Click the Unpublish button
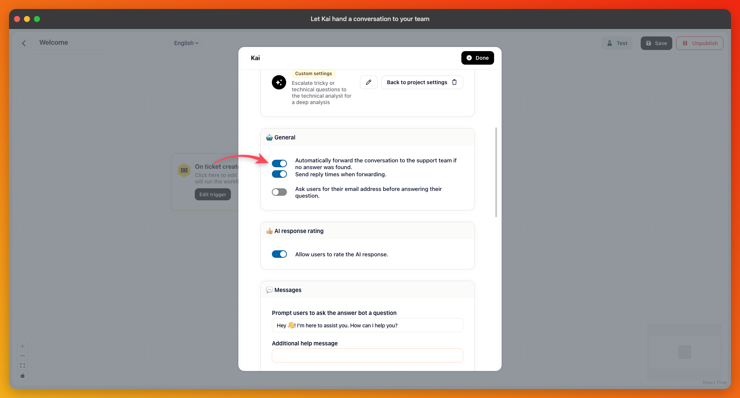This screenshot has width=740, height=398. [700, 43]
